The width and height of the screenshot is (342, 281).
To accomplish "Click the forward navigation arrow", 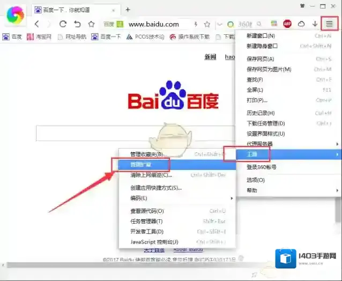I will click(x=49, y=24).
